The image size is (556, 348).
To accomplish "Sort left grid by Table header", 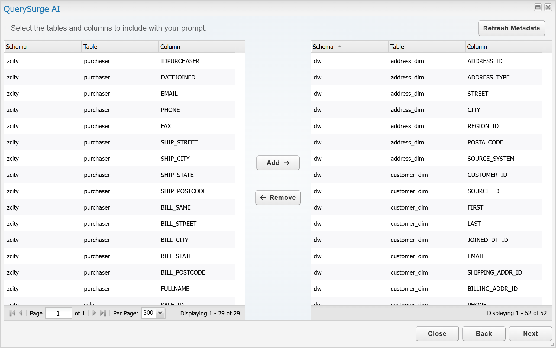I will (90, 47).
